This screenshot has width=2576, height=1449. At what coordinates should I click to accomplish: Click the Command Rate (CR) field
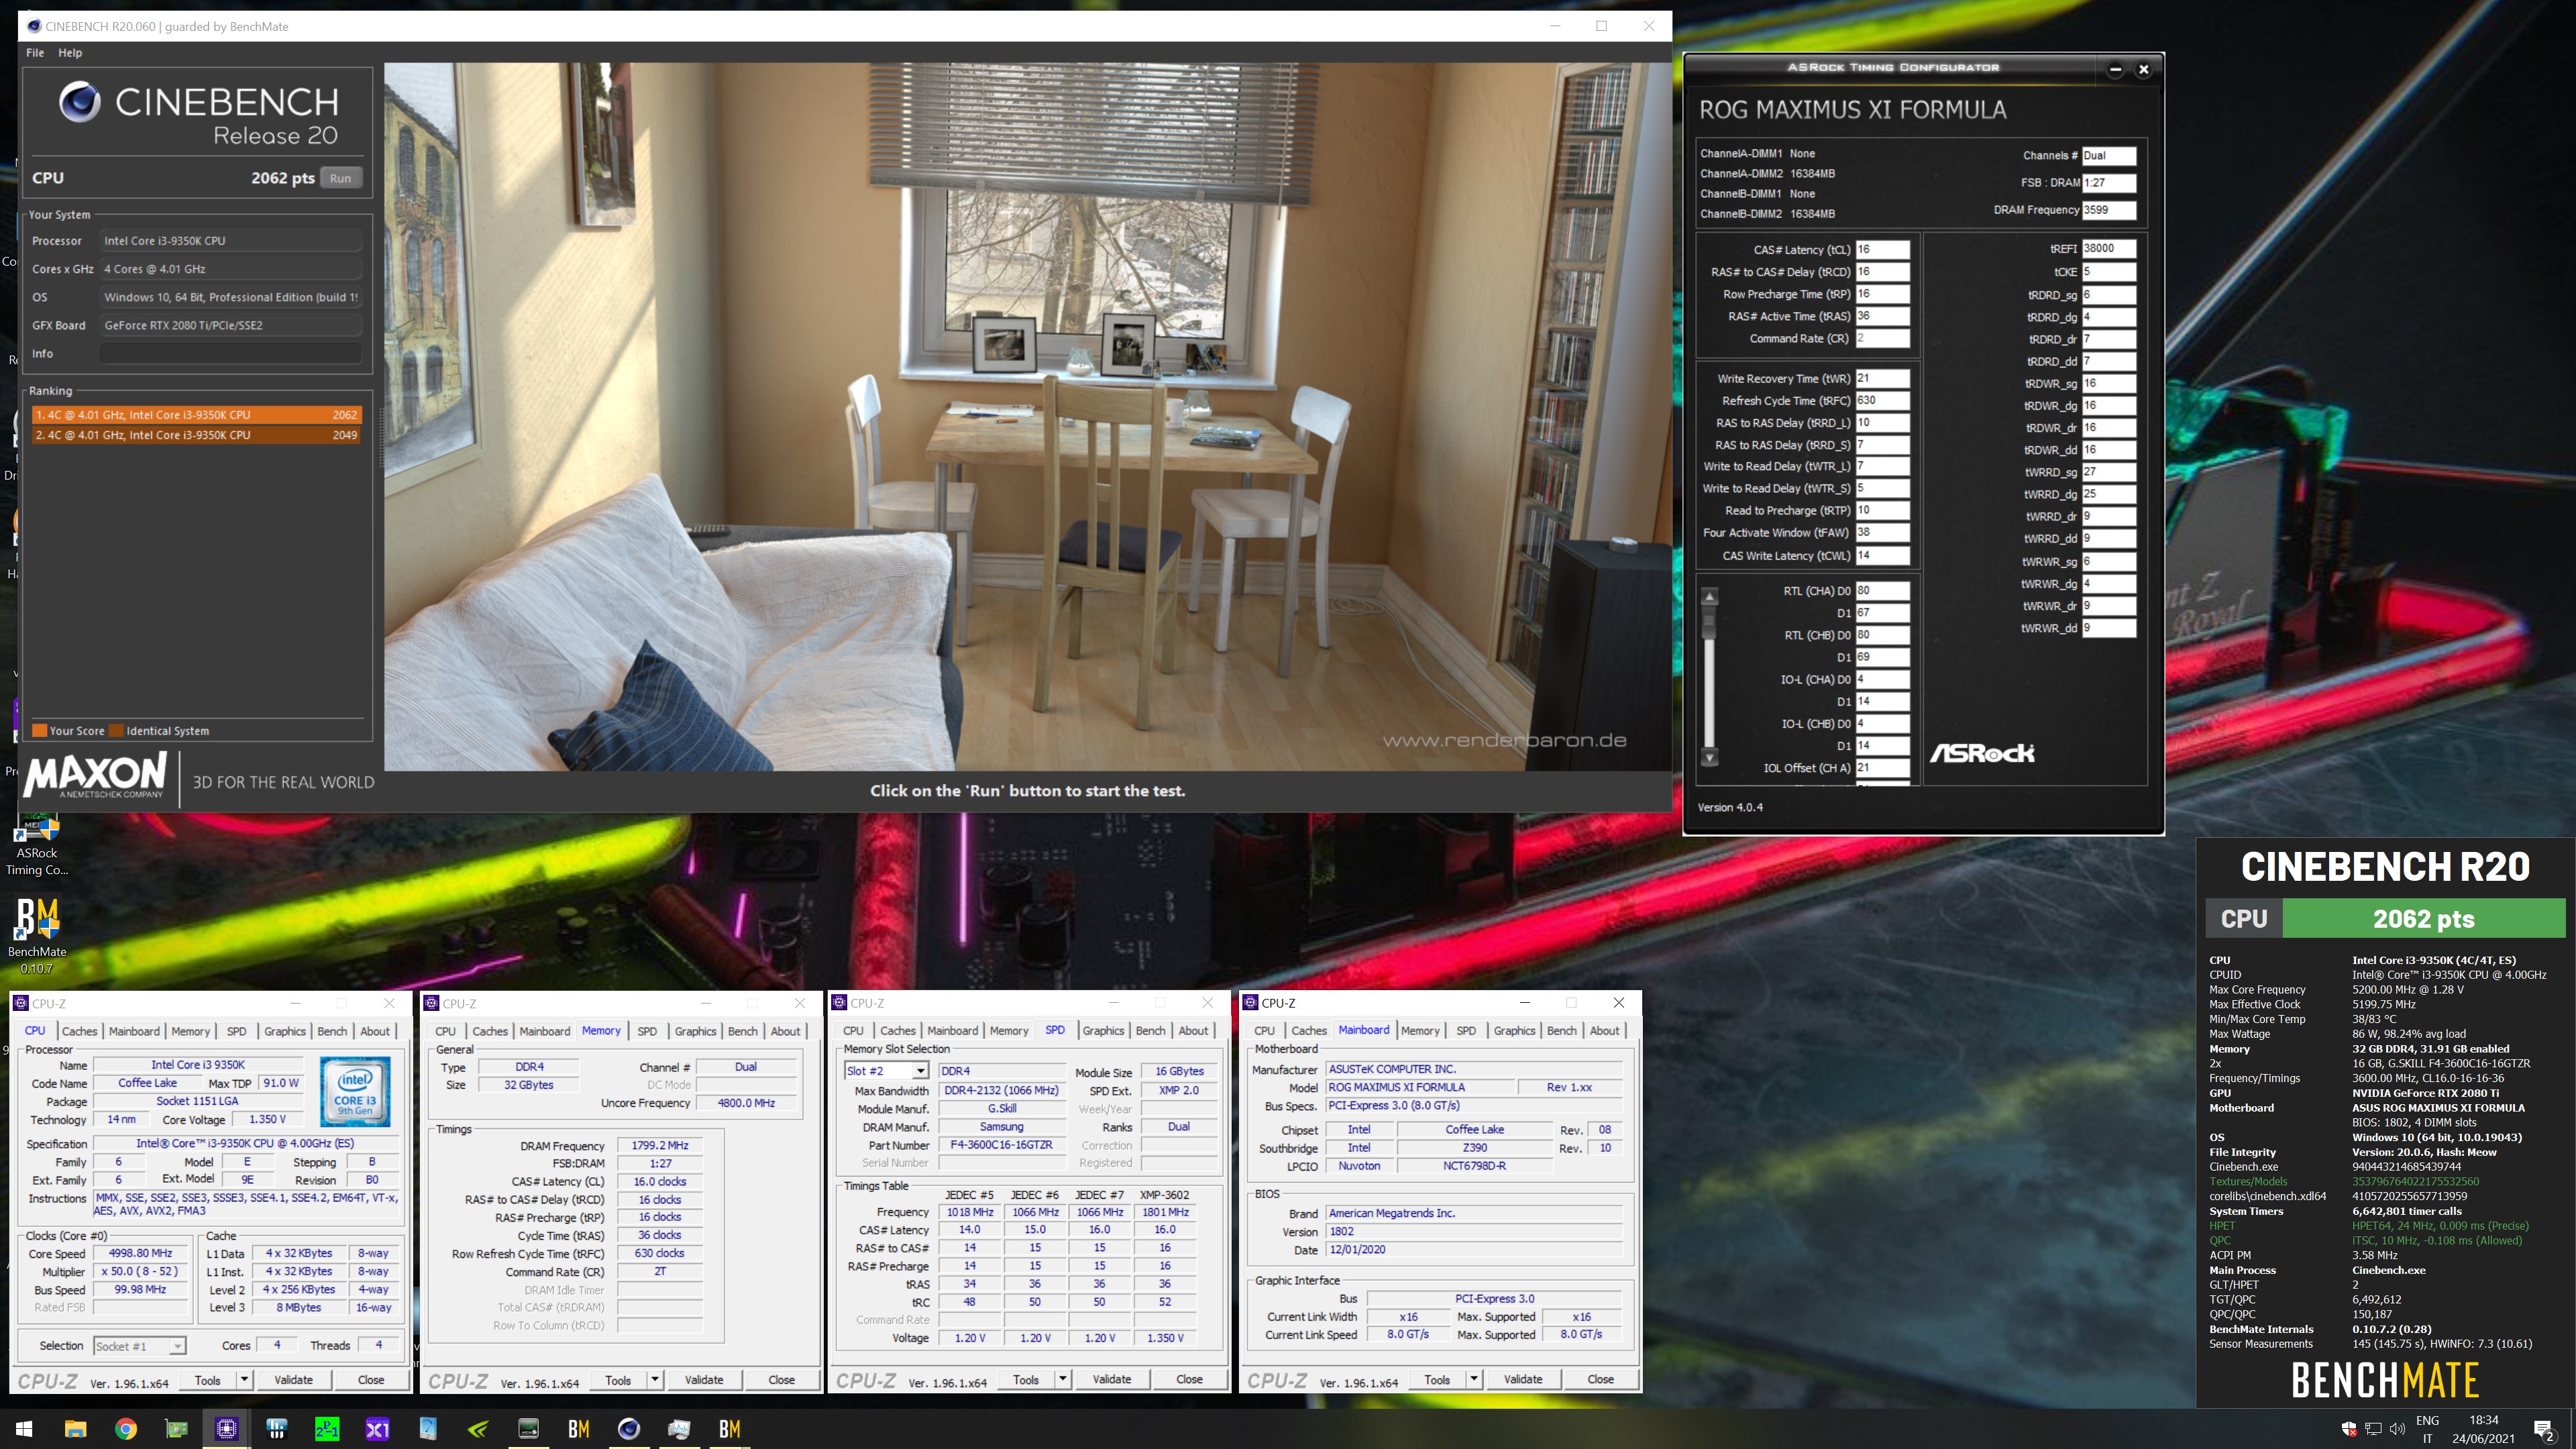tap(1882, 338)
